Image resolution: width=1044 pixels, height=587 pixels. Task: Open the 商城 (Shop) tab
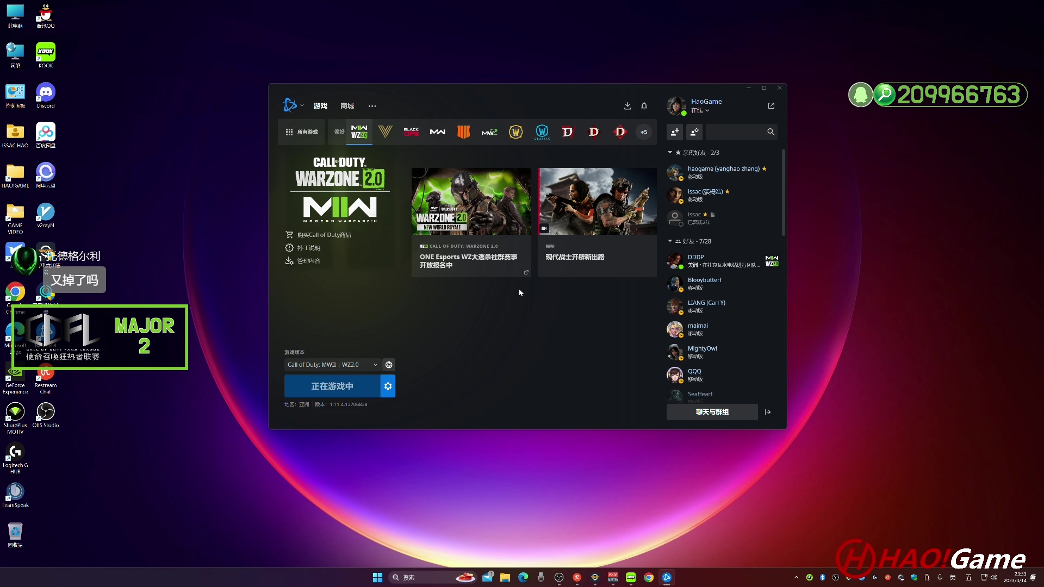click(x=347, y=106)
